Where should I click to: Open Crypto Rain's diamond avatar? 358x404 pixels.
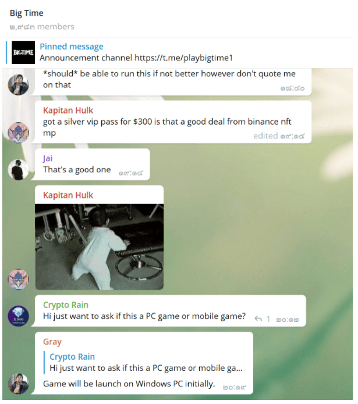(18, 316)
